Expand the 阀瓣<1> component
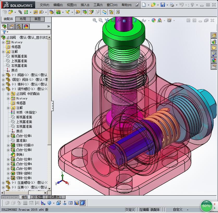The width and height of the screenshot is (218, 213). (3, 75)
